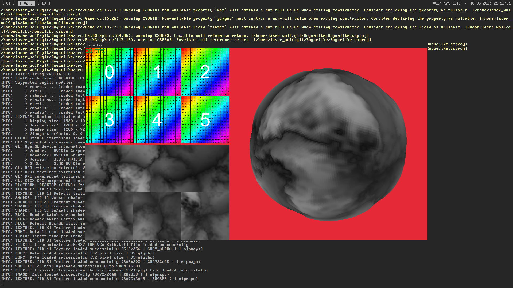The height and width of the screenshot is (288, 513).
Task: Click the rendered grayscale planet sphere
Action: [x=328, y=144]
